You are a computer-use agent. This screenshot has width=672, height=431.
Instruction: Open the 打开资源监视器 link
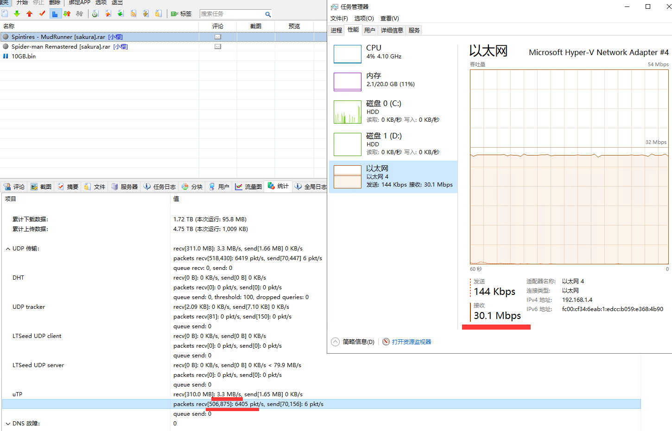click(411, 342)
